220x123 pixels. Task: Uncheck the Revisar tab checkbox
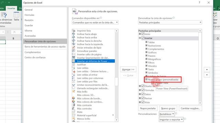[x=143, y=98]
